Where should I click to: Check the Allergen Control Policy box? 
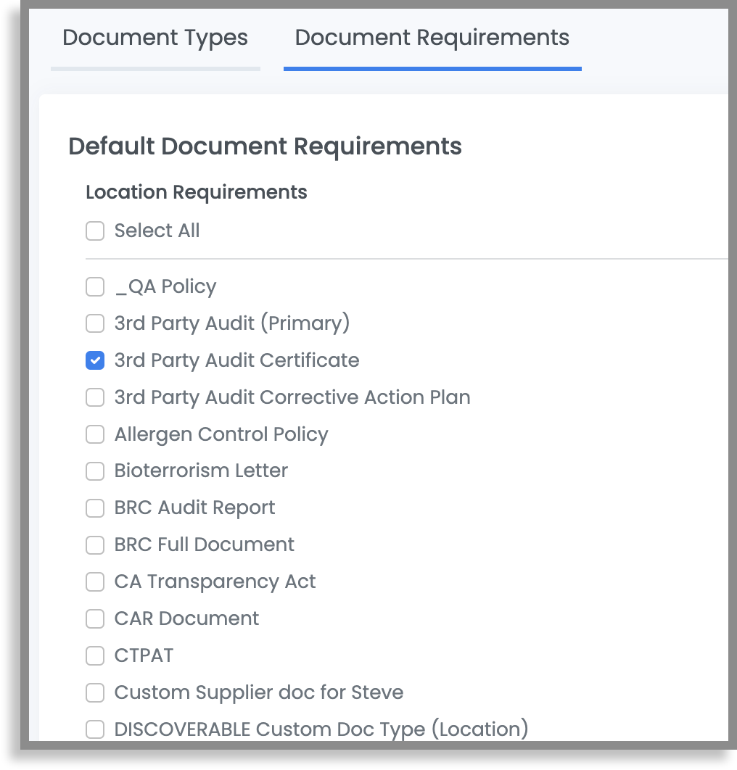click(x=94, y=434)
